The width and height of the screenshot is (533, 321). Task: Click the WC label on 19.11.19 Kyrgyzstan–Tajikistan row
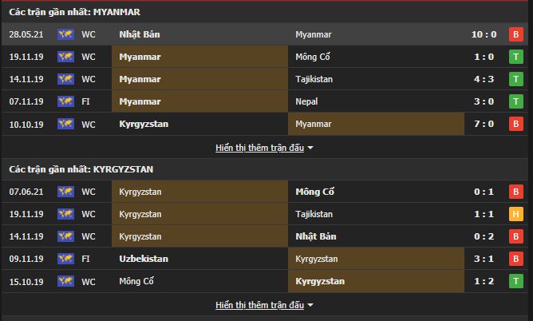click(x=88, y=214)
